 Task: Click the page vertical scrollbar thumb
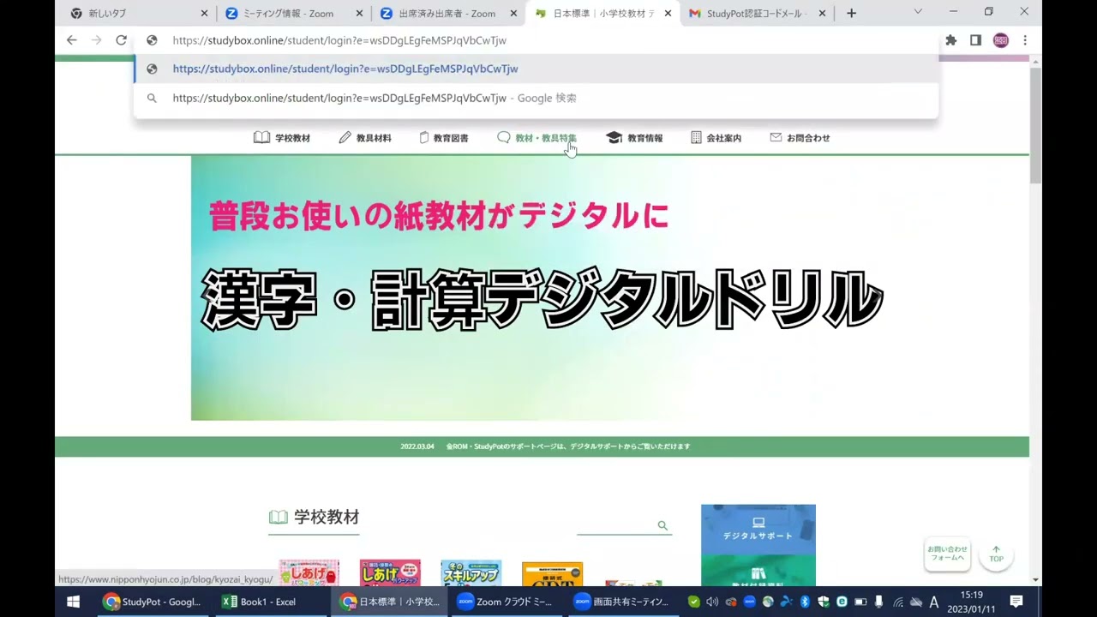point(1035,125)
